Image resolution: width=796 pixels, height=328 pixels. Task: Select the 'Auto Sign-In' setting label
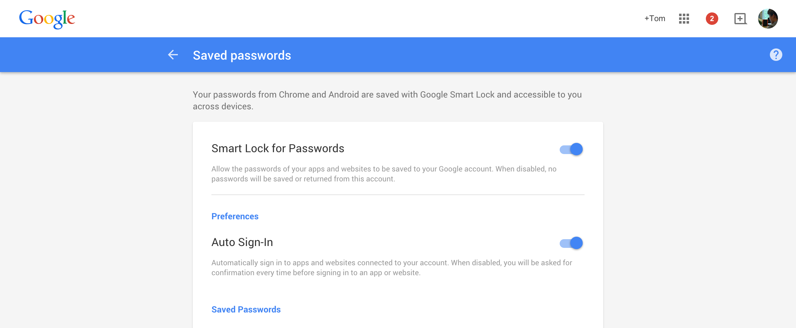242,242
